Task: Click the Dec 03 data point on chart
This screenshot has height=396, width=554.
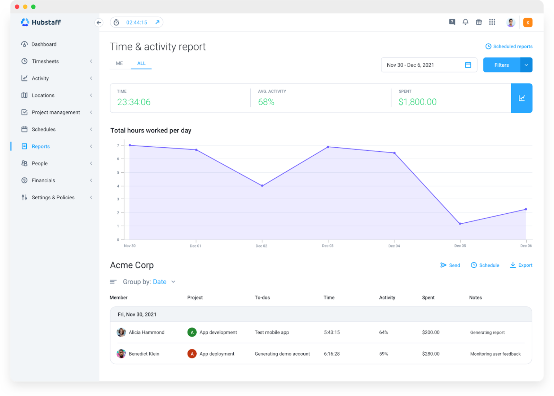Action: click(x=328, y=147)
